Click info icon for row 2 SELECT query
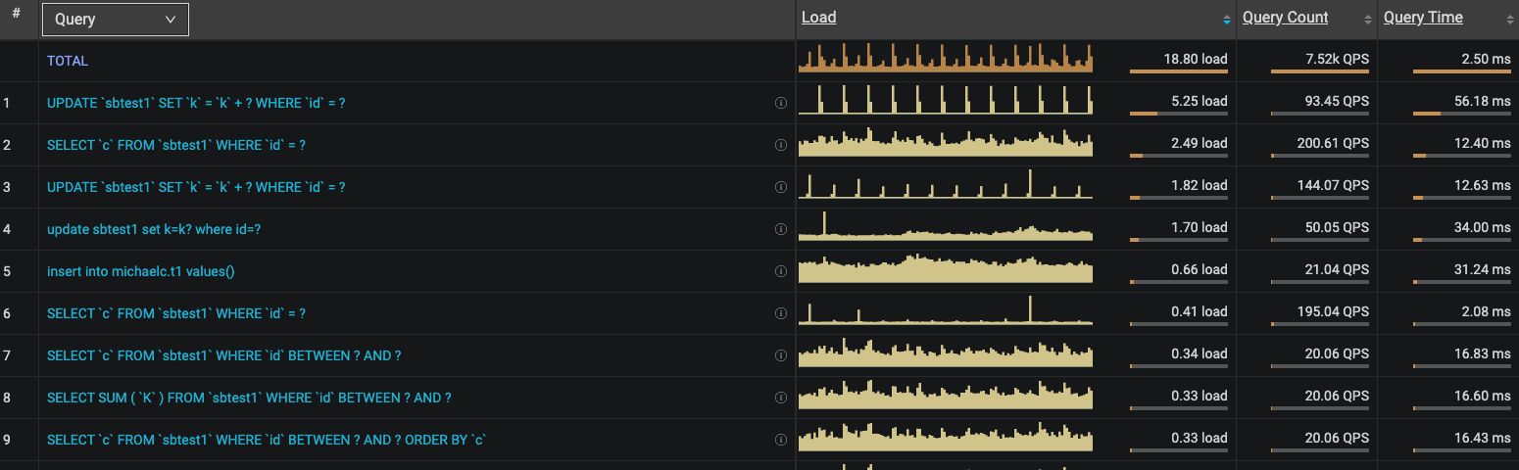The image size is (1519, 470). tap(781, 145)
